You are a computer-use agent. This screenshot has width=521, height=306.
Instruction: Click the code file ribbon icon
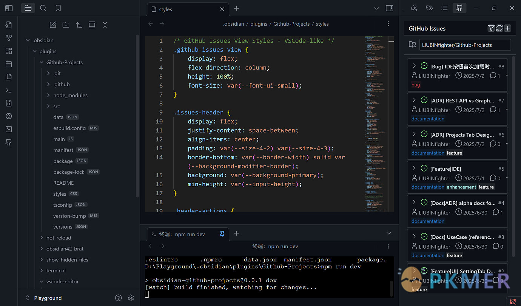point(9,103)
